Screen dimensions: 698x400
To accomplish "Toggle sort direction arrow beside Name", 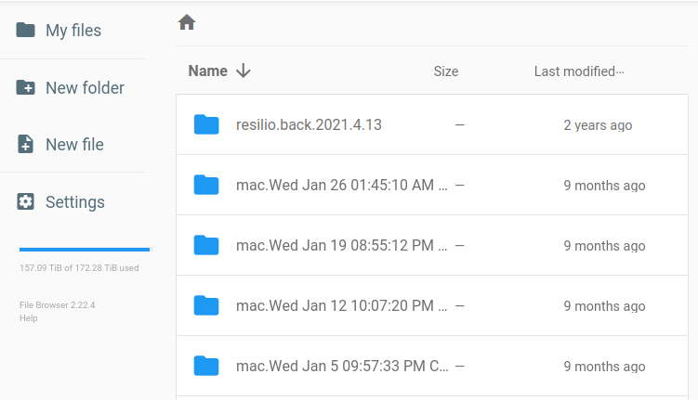I will pos(244,71).
